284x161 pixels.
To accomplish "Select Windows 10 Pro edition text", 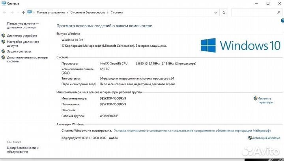I will tap(72, 40).
